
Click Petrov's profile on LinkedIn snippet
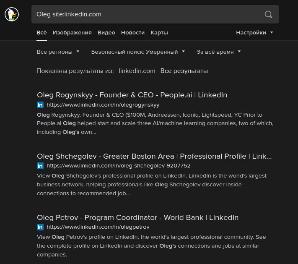pyautogui.click(x=151, y=246)
